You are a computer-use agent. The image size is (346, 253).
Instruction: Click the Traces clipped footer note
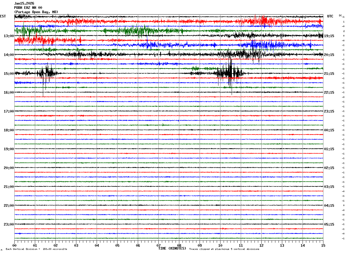pos(224,249)
